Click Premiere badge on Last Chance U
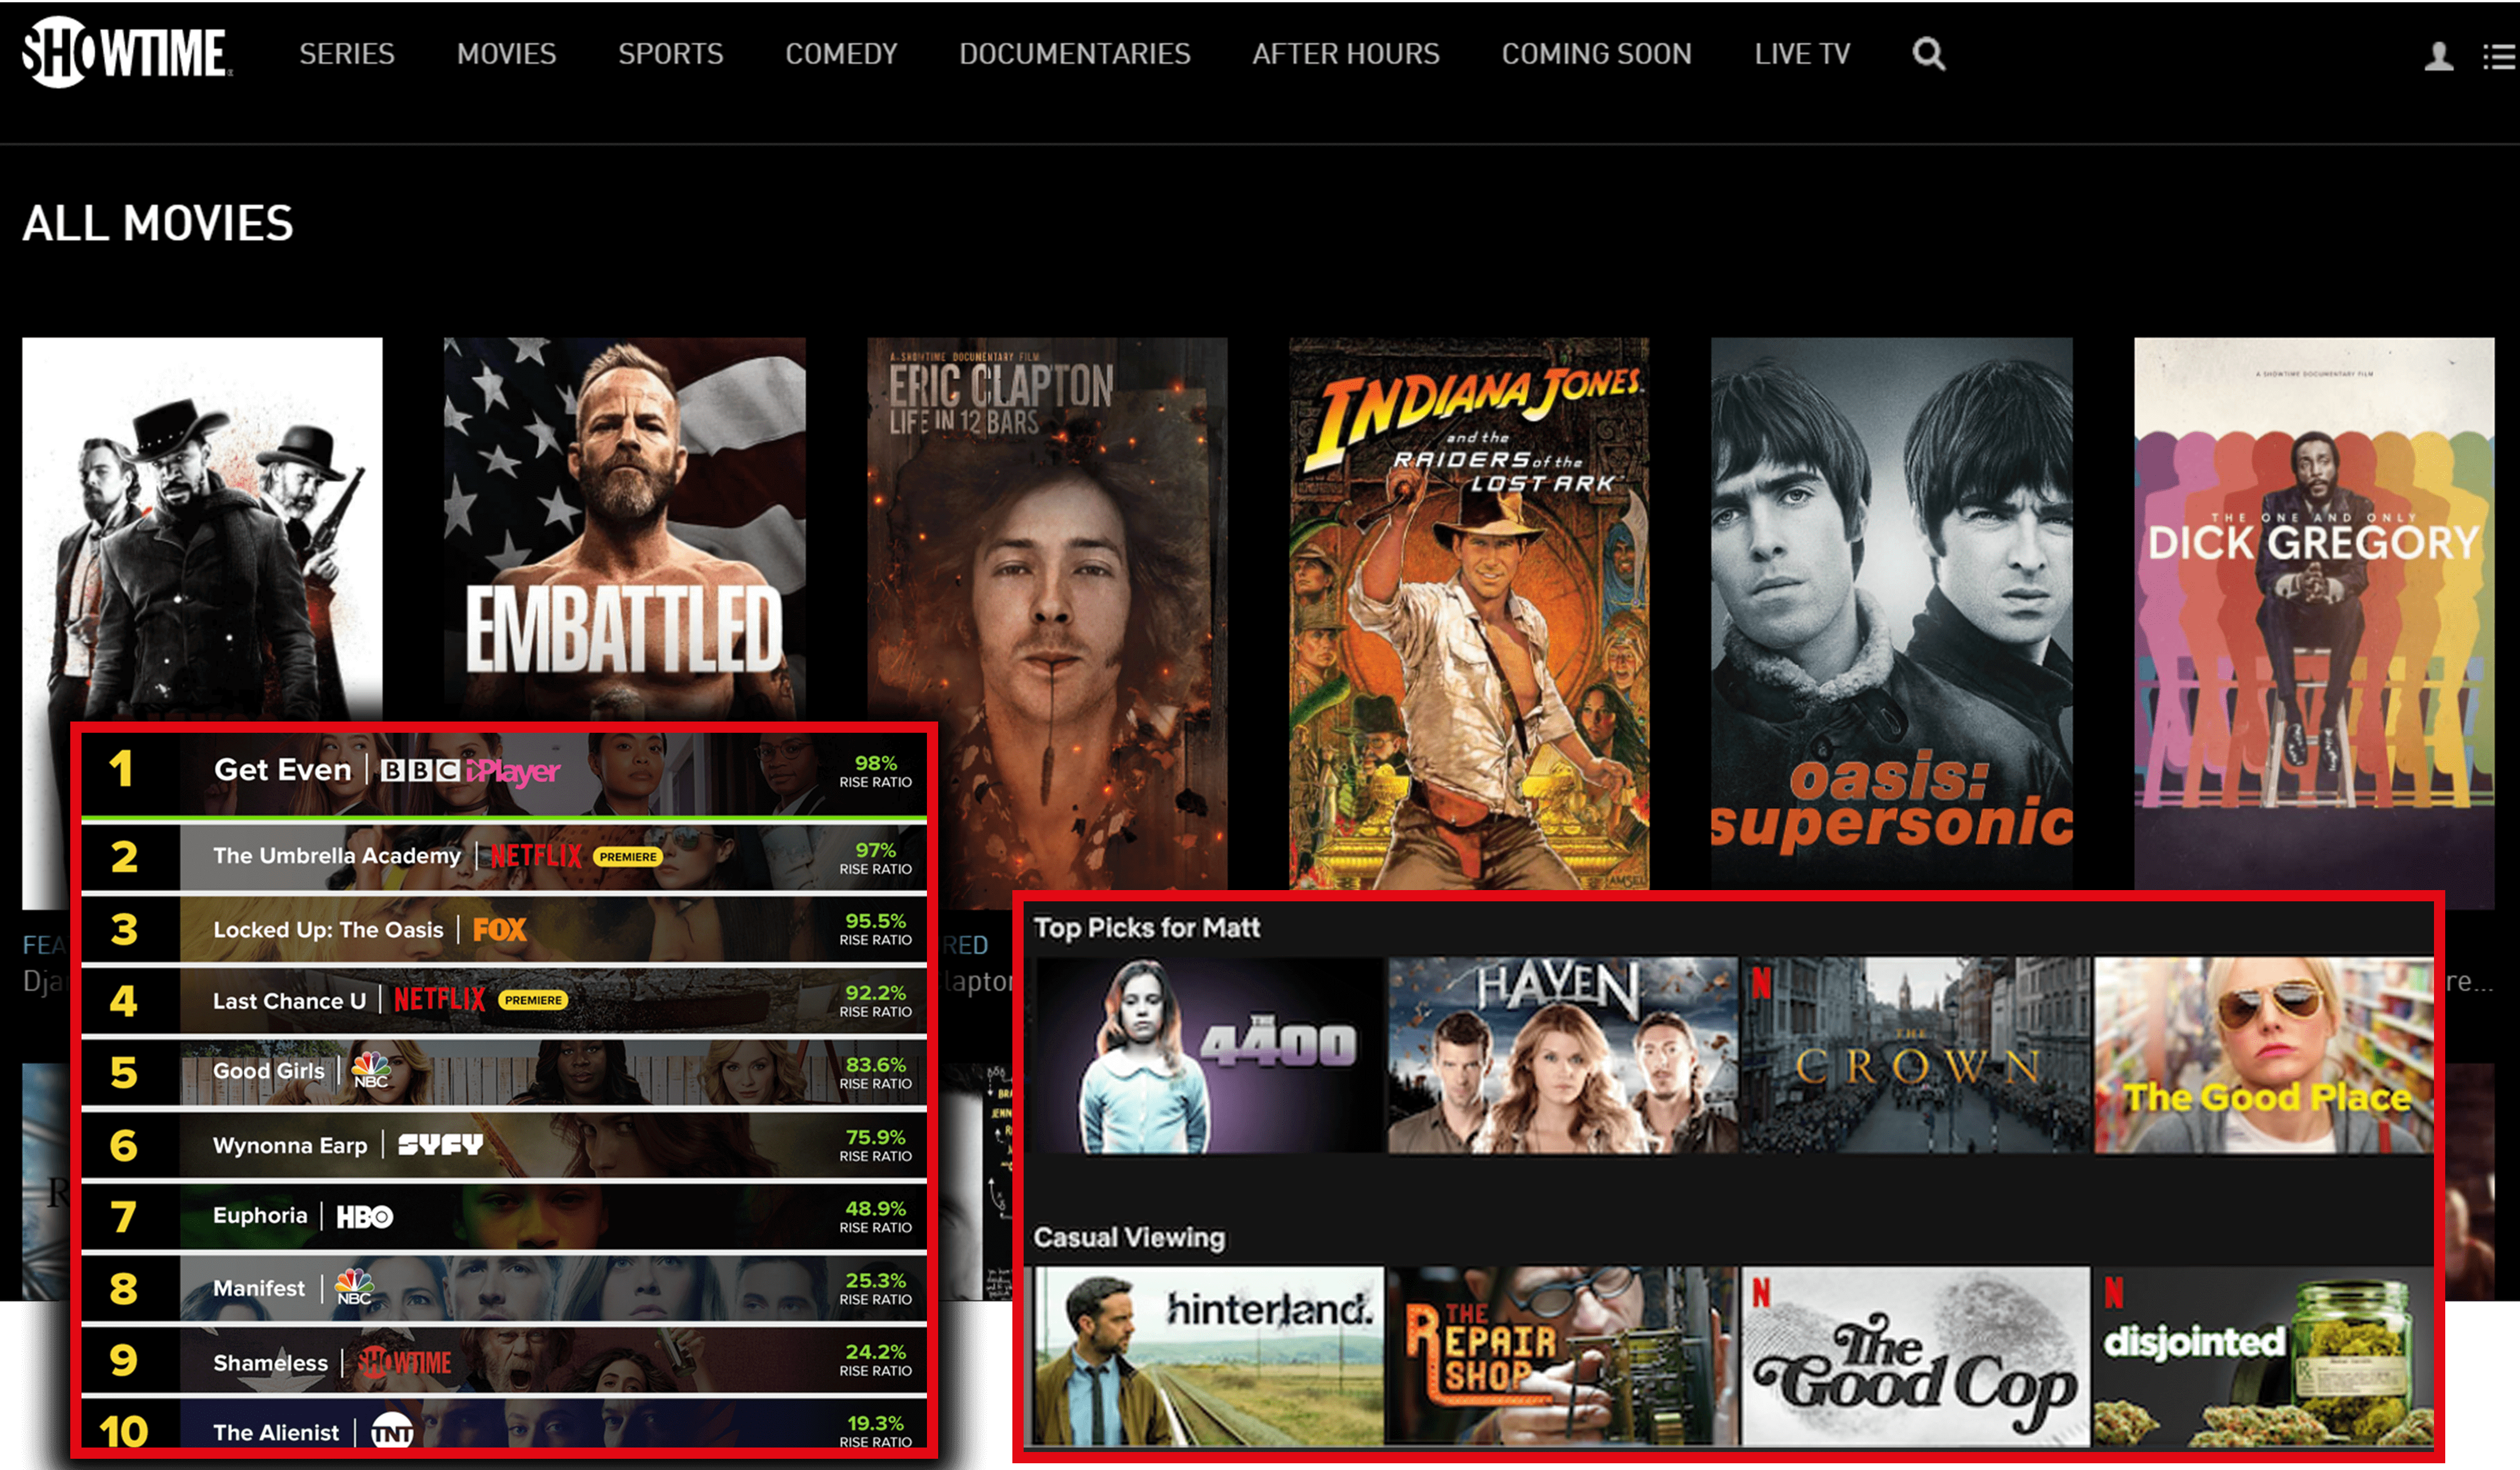The width and height of the screenshot is (2520, 1470). coord(533,1000)
